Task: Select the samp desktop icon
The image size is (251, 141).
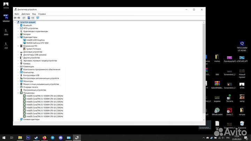Action: click(242, 98)
